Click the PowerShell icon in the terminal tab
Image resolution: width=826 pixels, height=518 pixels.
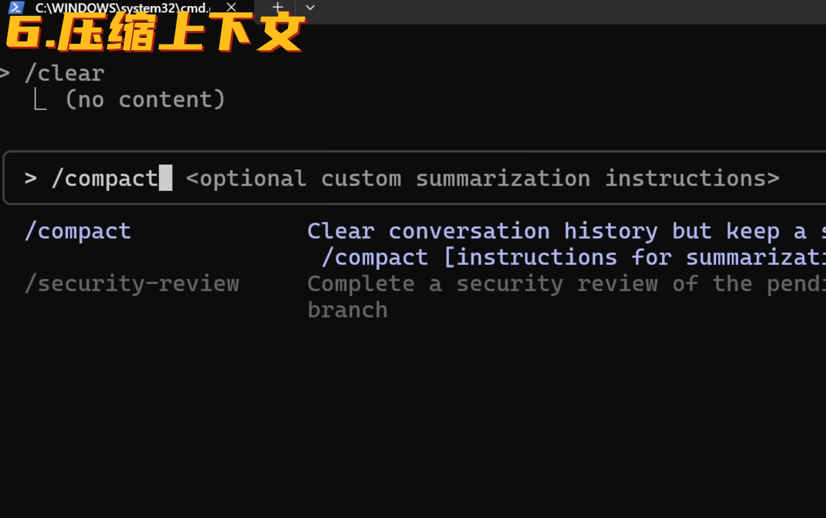pyautogui.click(x=16, y=8)
